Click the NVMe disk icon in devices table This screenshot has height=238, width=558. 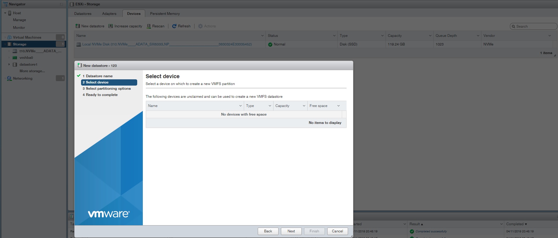(x=79, y=44)
